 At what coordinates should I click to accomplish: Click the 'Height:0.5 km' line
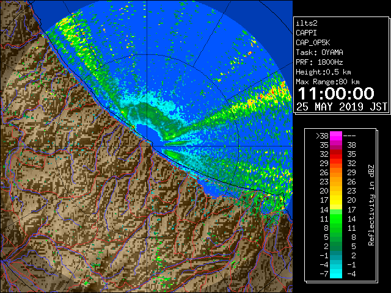323,72
